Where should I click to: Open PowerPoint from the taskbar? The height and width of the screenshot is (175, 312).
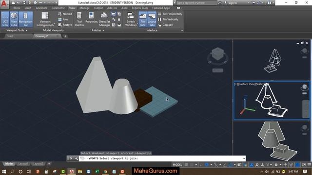click(x=38, y=172)
